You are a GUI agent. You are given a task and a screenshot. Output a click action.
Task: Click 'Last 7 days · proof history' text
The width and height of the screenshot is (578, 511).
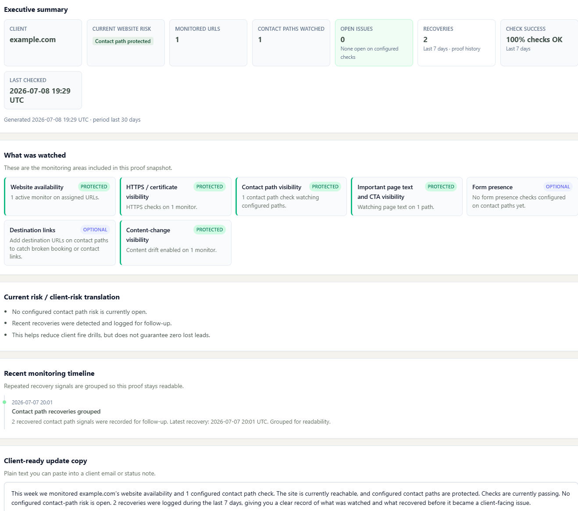tap(452, 49)
